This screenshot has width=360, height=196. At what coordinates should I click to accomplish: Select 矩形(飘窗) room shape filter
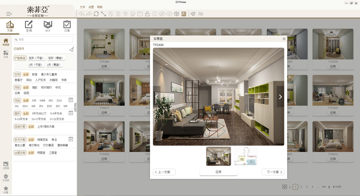point(56,58)
